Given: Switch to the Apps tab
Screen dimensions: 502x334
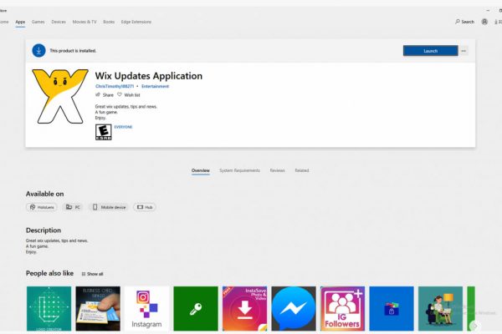Looking at the screenshot, I should pyautogui.click(x=20, y=22).
